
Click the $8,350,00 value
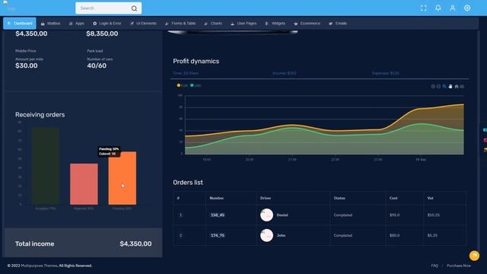[102, 33]
